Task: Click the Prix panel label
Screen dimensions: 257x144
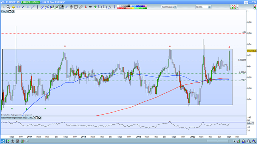Action: click(x=3, y=11)
